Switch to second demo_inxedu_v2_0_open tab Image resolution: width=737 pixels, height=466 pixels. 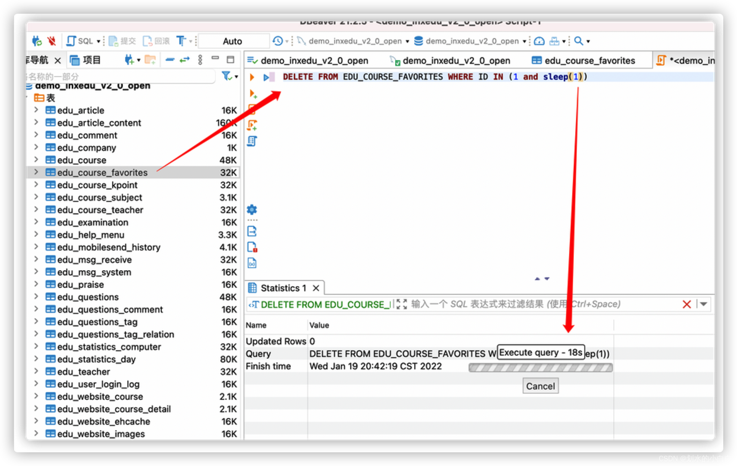point(450,61)
